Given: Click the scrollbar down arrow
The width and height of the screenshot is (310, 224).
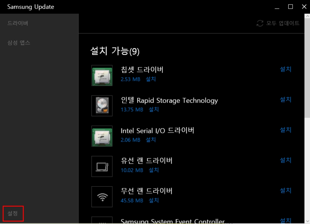Looking at the screenshot, I should [x=307, y=221].
